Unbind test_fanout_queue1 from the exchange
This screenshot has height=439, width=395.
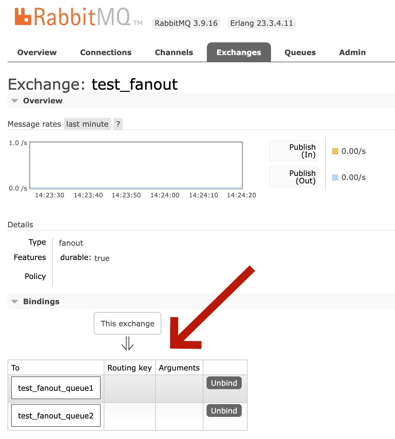coord(224,383)
